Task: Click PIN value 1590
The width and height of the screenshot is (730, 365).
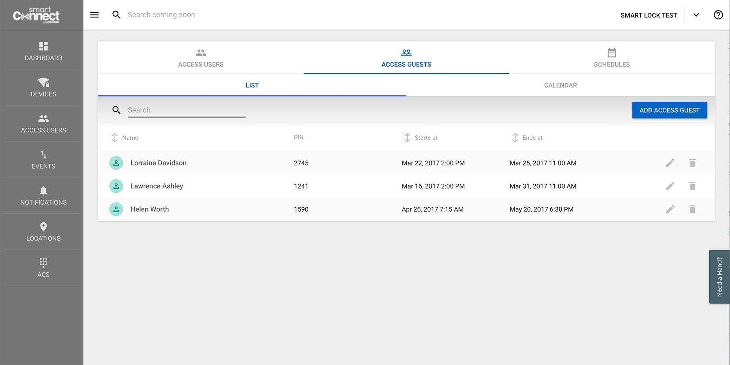Action: click(x=301, y=209)
